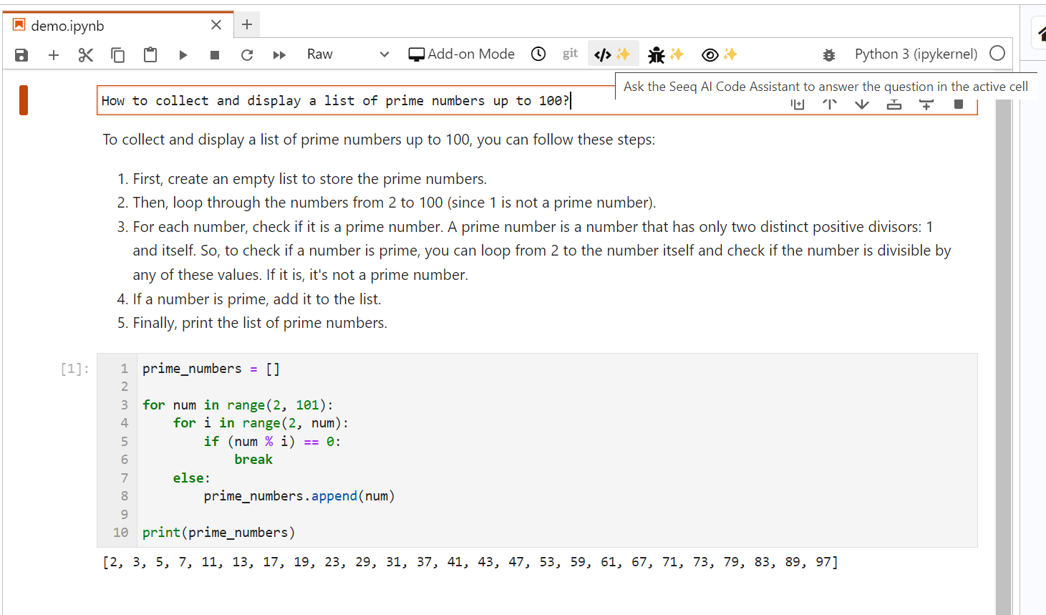Viewport: 1046px width, 615px height.
Task: Save the notebook with the disk icon
Action: click(x=21, y=55)
